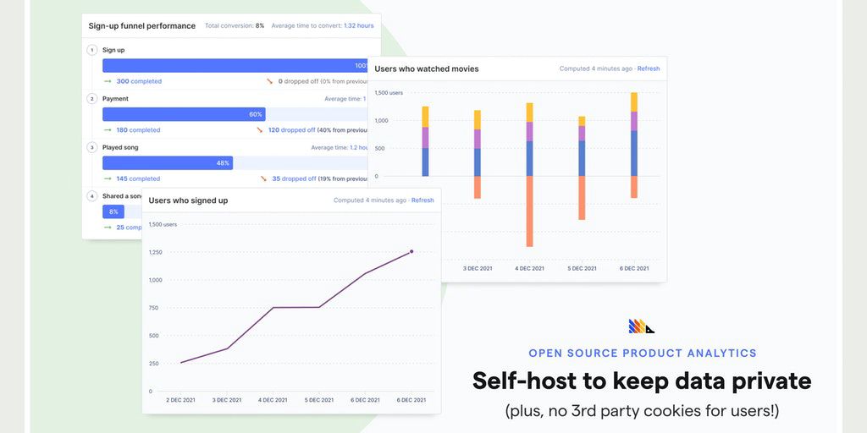Click the step 3 circle beside Played song

[91, 147]
